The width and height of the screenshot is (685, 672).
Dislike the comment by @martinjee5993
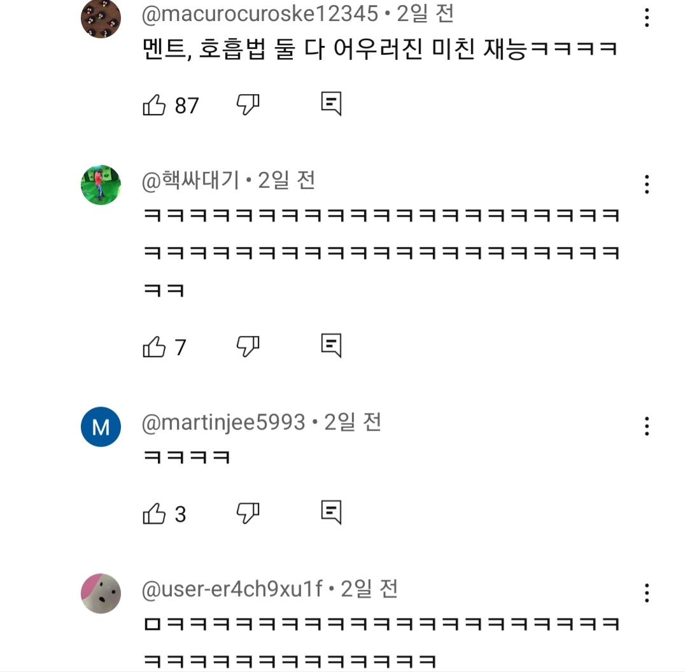[248, 512]
